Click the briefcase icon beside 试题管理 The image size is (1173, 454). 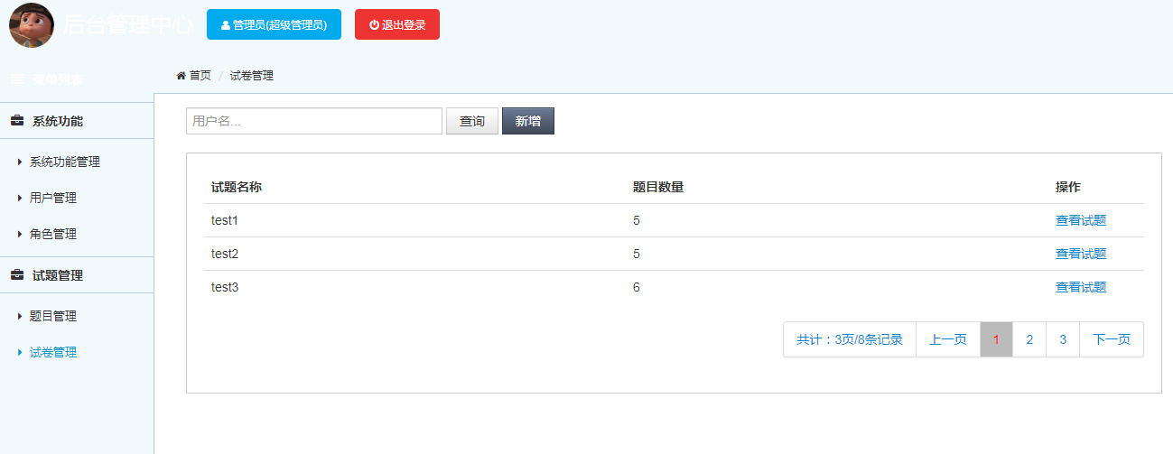point(17,275)
